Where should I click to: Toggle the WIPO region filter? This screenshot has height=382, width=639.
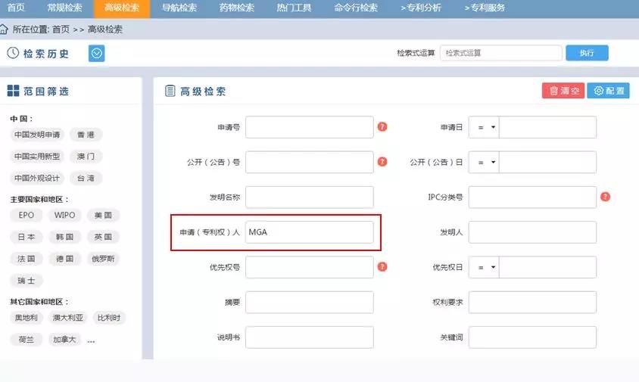click(x=64, y=216)
